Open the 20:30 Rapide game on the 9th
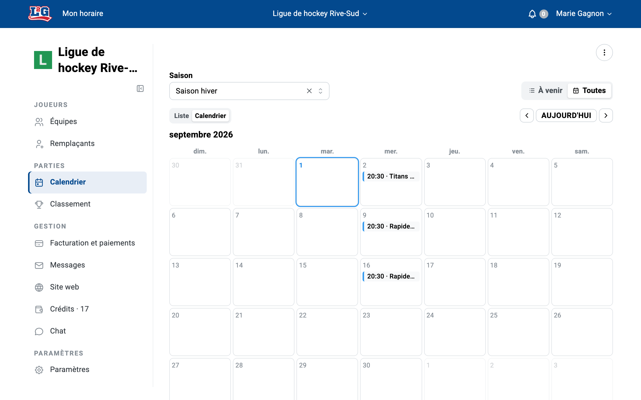Screen dimensions: 641x400 [391, 226]
